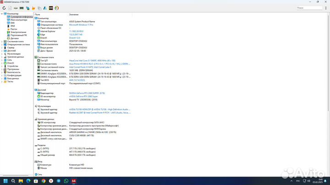Open the Microsoft Windows 11 Pro link
The width and height of the screenshot is (330, 185).
coord(81,25)
